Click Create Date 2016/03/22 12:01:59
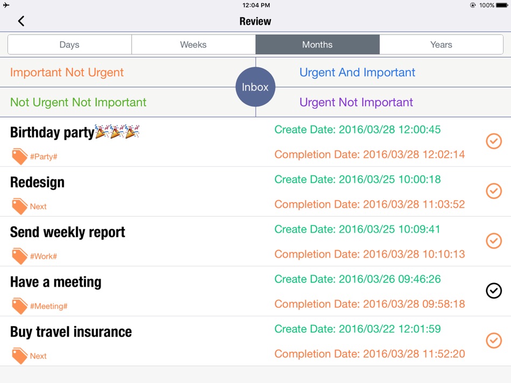Image resolution: width=511 pixels, height=383 pixels. click(358, 329)
